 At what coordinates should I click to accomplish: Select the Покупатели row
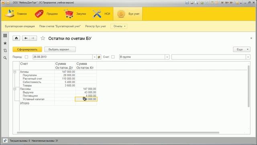[x=58, y=75]
